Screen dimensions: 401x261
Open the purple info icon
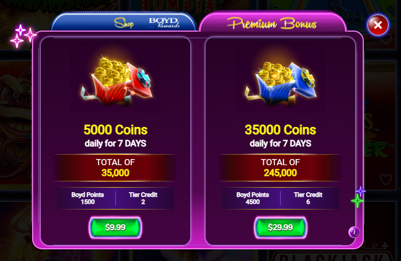click(x=354, y=232)
